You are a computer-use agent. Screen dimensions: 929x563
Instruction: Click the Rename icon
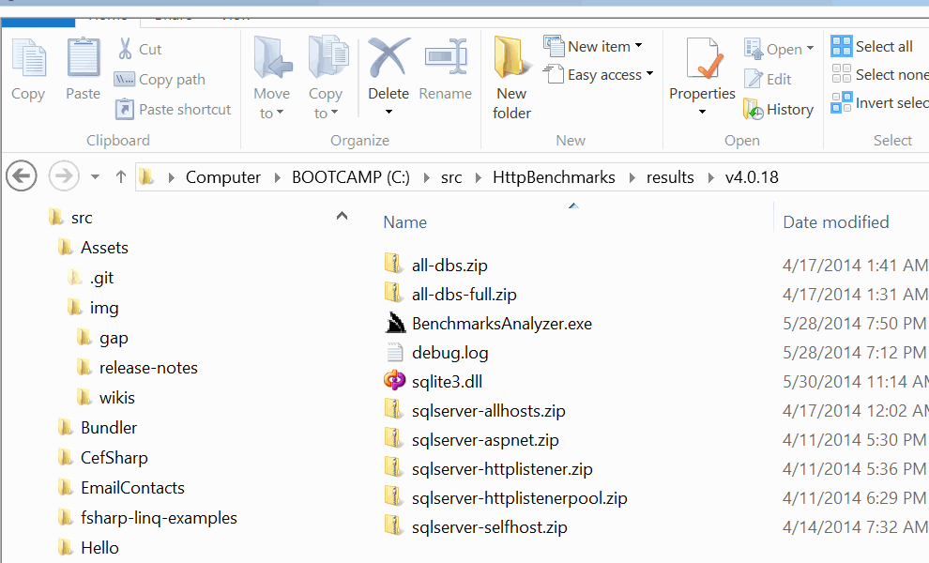tap(446, 57)
